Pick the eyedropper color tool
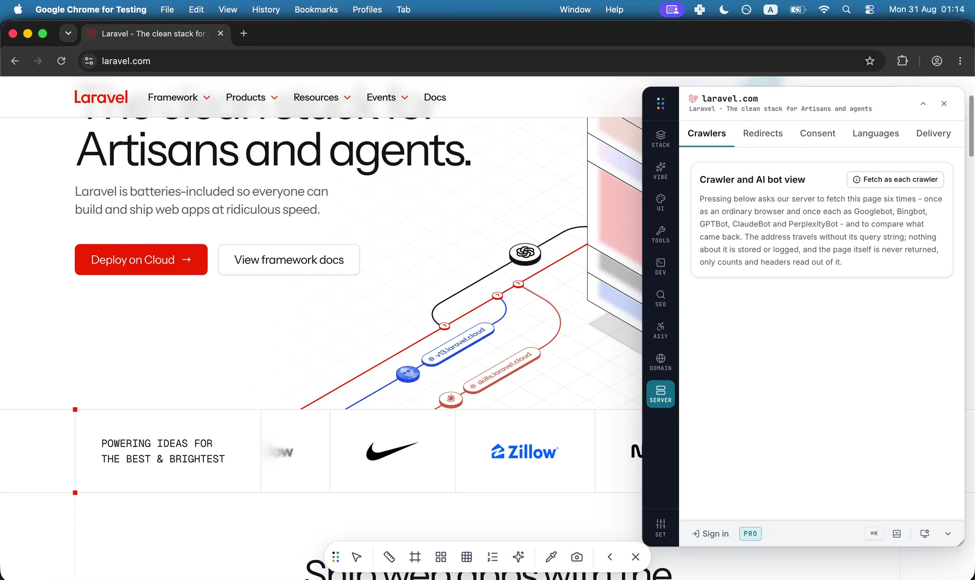Image resolution: width=975 pixels, height=580 pixels. [551, 557]
